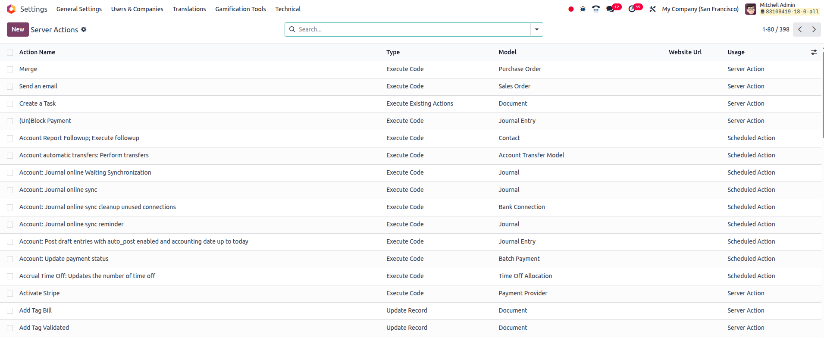Open the Merge server action
The width and height of the screenshot is (824, 338).
tap(28, 69)
